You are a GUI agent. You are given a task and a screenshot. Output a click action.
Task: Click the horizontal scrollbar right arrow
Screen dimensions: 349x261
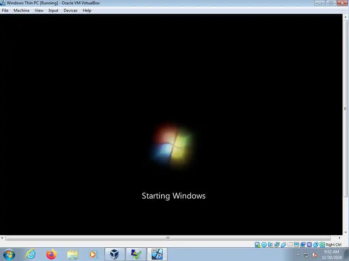(340, 238)
